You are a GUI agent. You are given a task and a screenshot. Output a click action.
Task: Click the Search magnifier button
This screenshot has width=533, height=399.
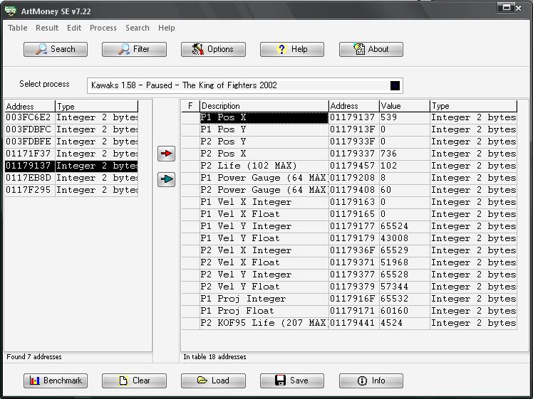pyautogui.click(x=55, y=49)
